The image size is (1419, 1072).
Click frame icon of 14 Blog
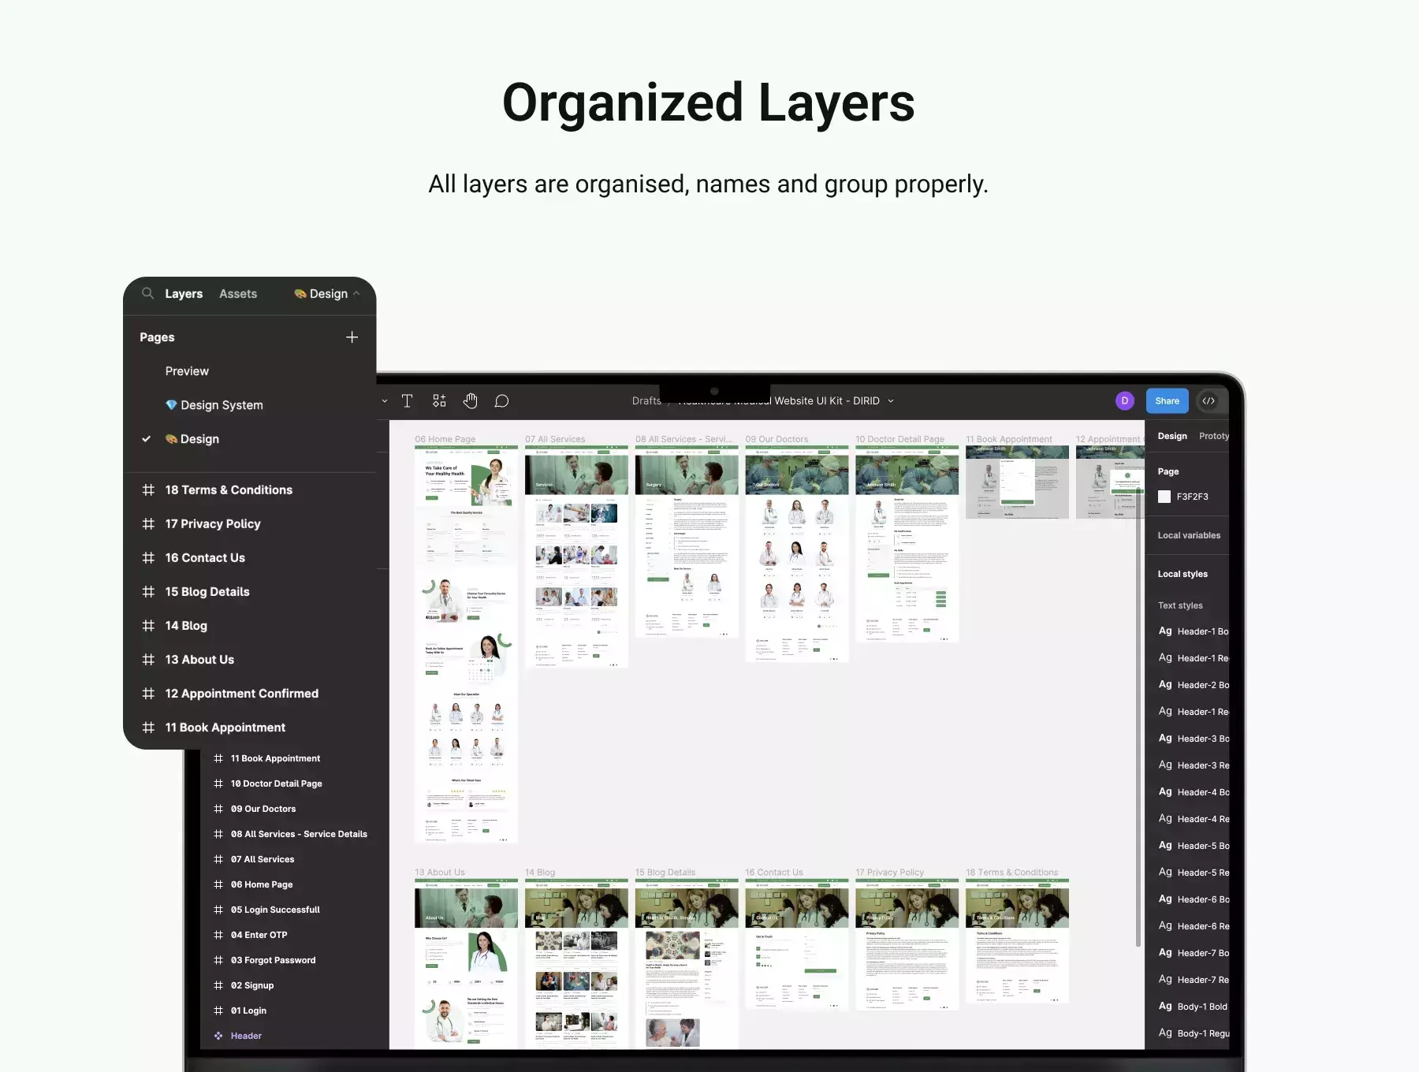pyautogui.click(x=148, y=626)
